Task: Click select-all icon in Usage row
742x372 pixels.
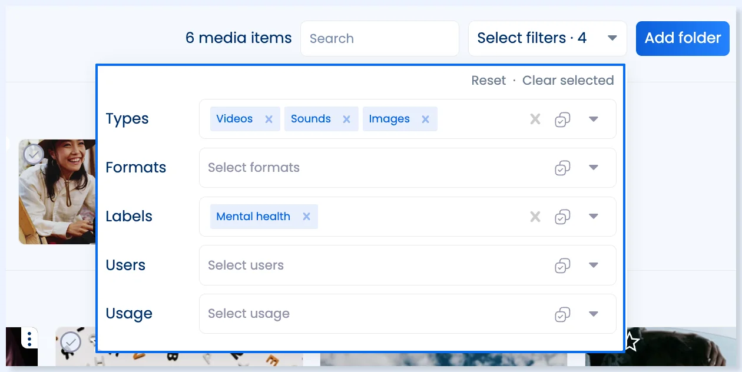Action: [x=562, y=315]
